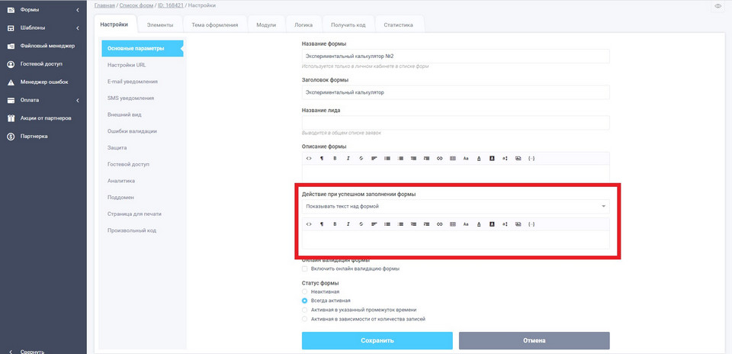Click the Список форм breadcrumb link
Screen dimensions: 732x354
[x=136, y=6]
